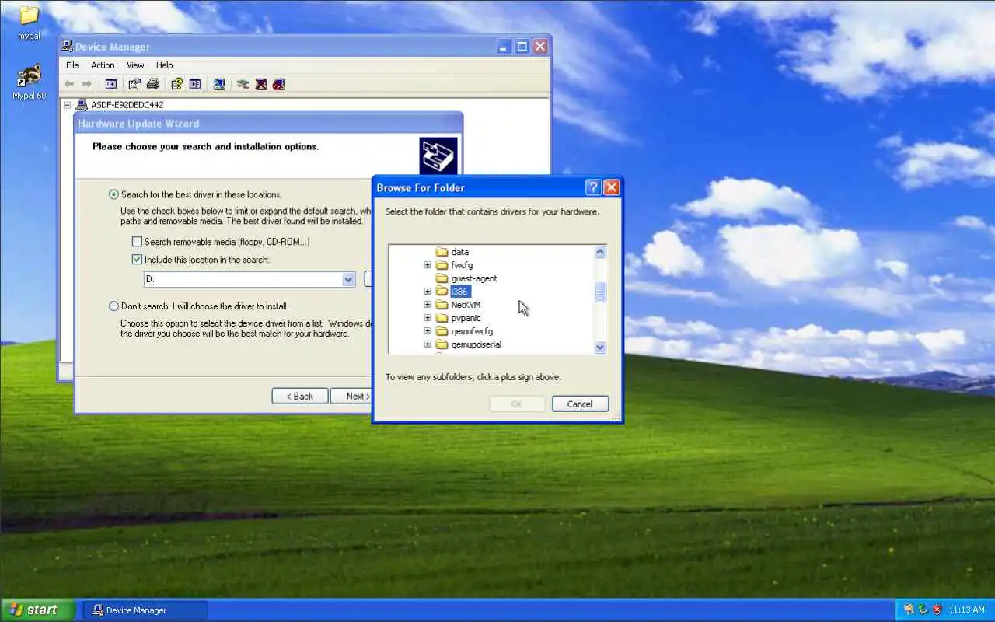Click Scan for hardware changes toolbar icon
This screenshot has width=995, height=622.
point(219,84)
